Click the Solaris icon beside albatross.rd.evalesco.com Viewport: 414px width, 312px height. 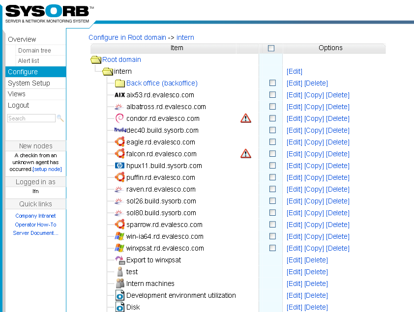119,107
